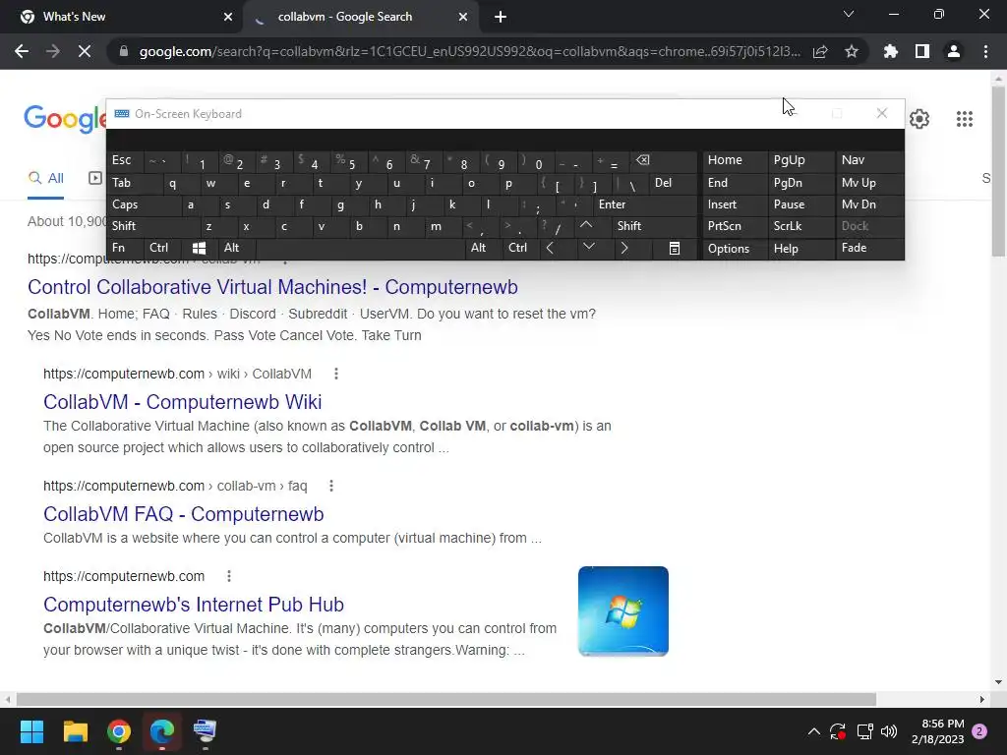Open File Explorer from taskbar

75,731
